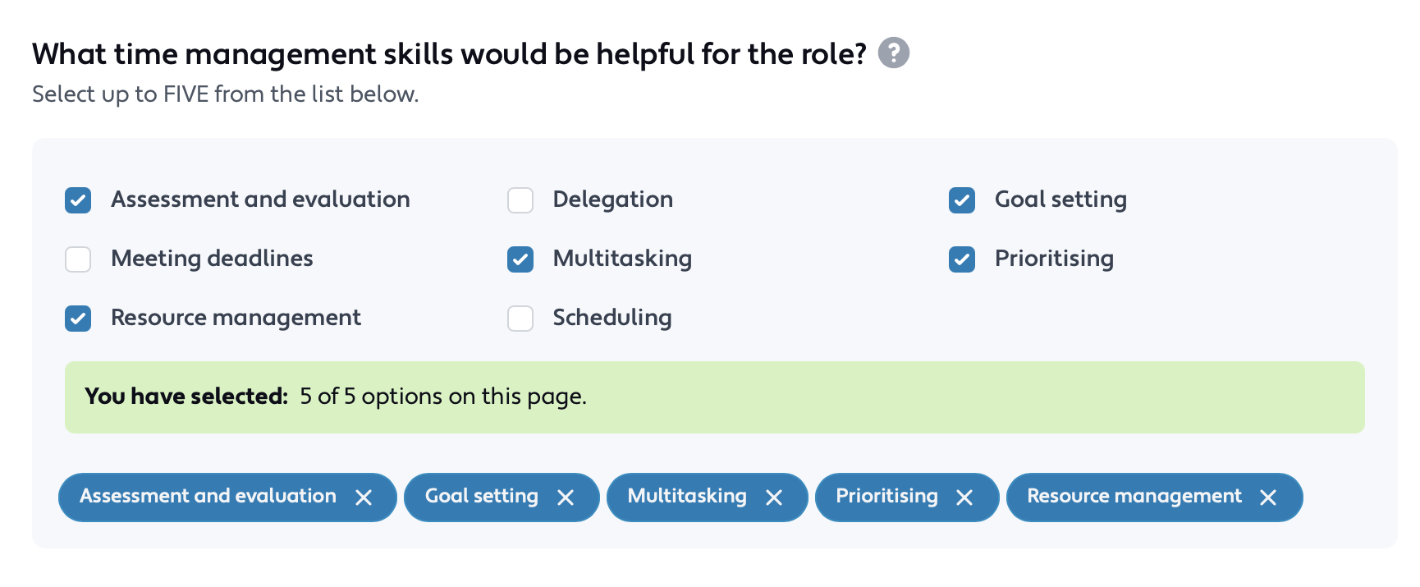
Task: Click the Meeting deadlines label text
Action: (x=212, y=259)
